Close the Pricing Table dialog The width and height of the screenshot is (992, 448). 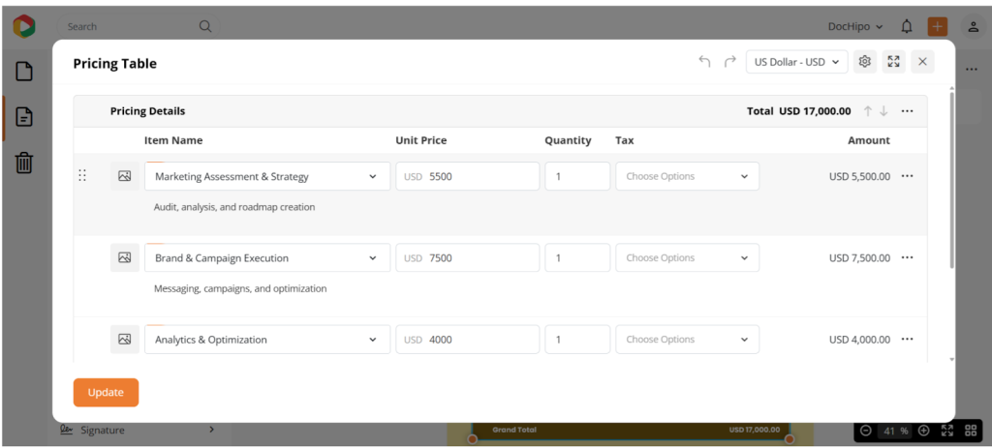pyautogui.click(x=922, y=62)
